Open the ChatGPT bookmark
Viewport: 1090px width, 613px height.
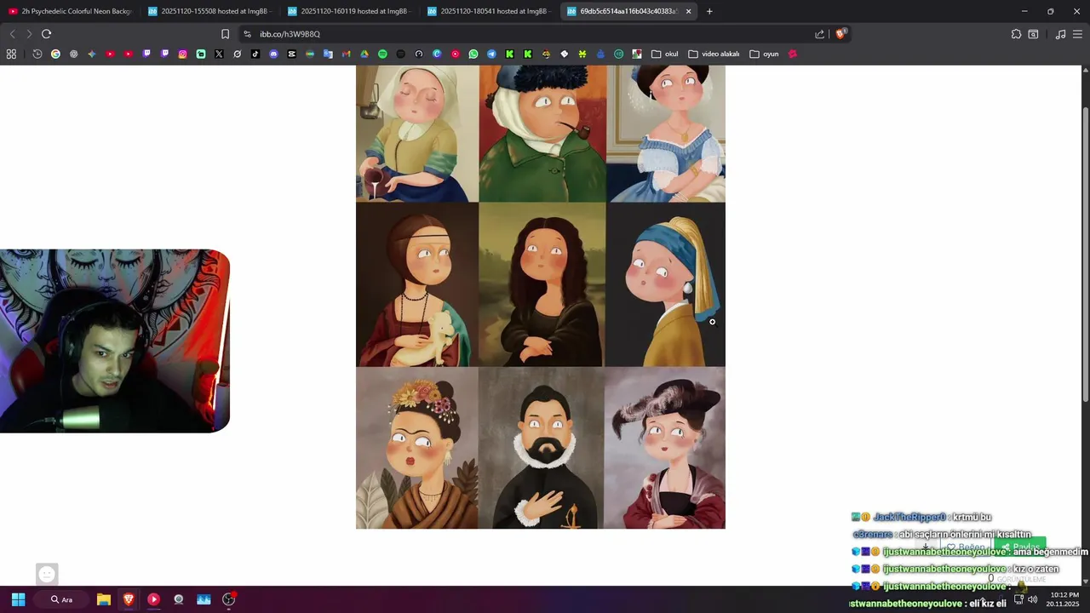(x=73, y=54)
